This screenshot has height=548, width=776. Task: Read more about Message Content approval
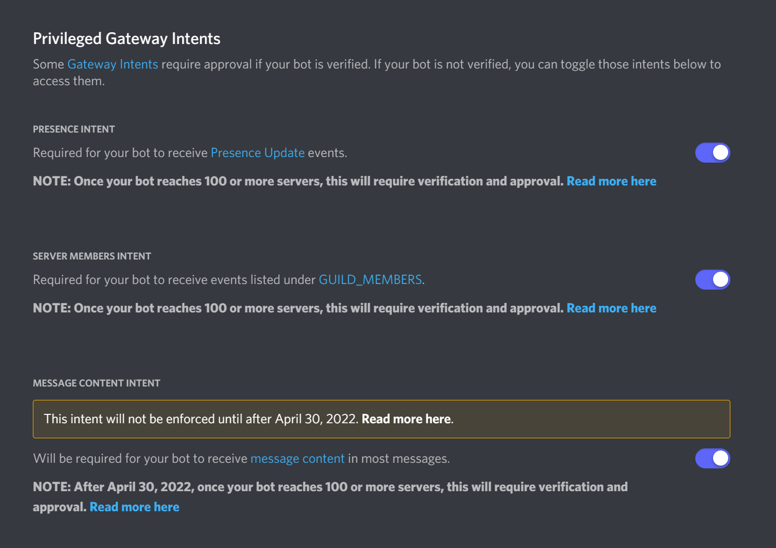(x=134, y=506)
